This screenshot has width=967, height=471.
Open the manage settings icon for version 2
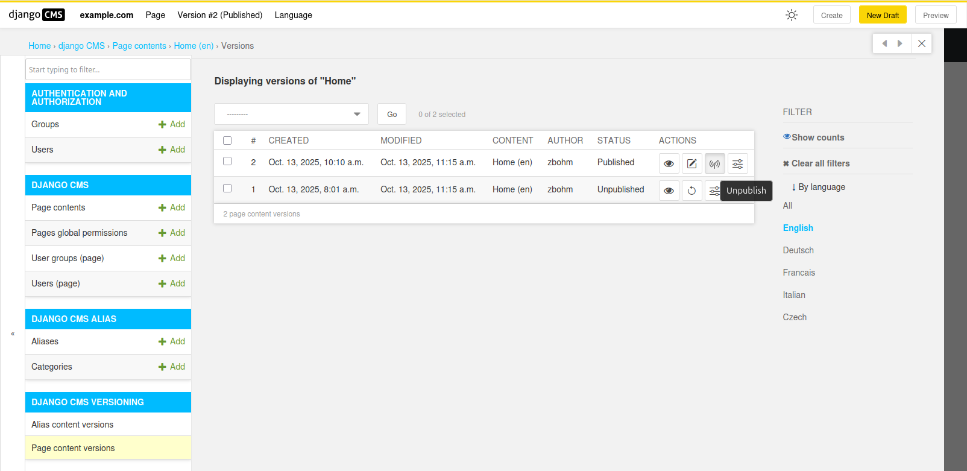(x=737, y=163)
